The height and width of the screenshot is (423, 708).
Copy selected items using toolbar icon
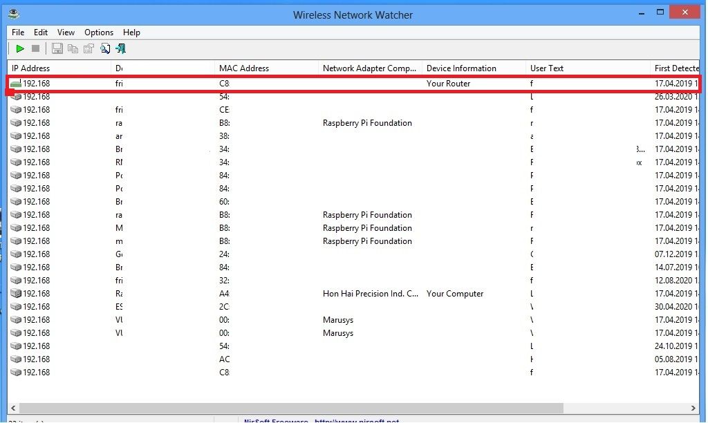click(x=73, y=48)
